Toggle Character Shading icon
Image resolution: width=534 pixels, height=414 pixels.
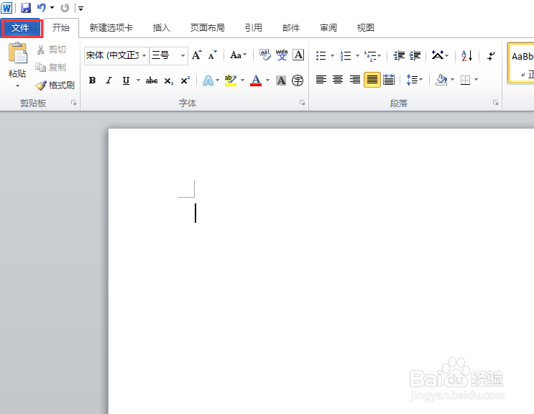pyautogui.click(x=281, y=80)
